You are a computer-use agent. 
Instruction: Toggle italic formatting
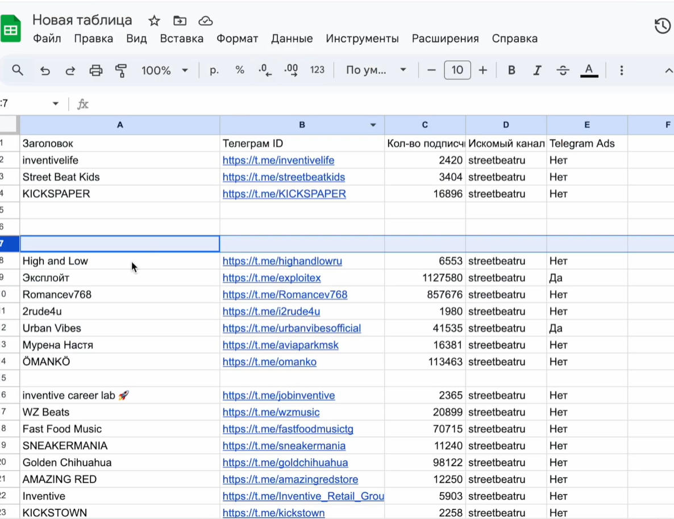point(537,70)
